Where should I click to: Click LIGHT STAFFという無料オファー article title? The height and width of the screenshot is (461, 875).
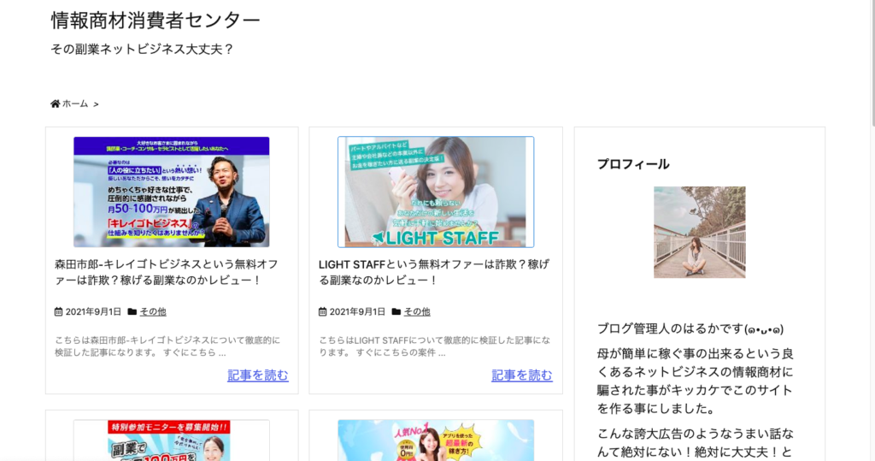click(433, 272)
